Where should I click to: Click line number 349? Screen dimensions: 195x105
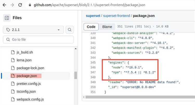93,82
